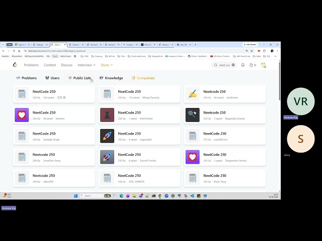The height and width of the screenshot is (241, 322).
Task: Click the LeetCode logo icon
Action: [15, 65]
